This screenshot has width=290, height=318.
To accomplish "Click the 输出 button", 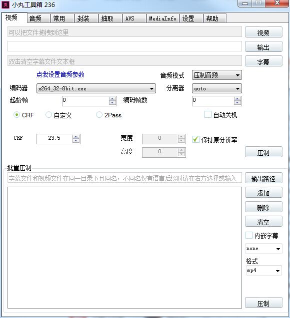I will pyautogui.click(x=263, y=47).
